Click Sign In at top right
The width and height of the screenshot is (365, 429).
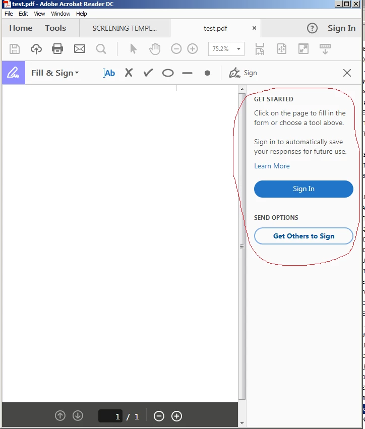pos(341,28)
